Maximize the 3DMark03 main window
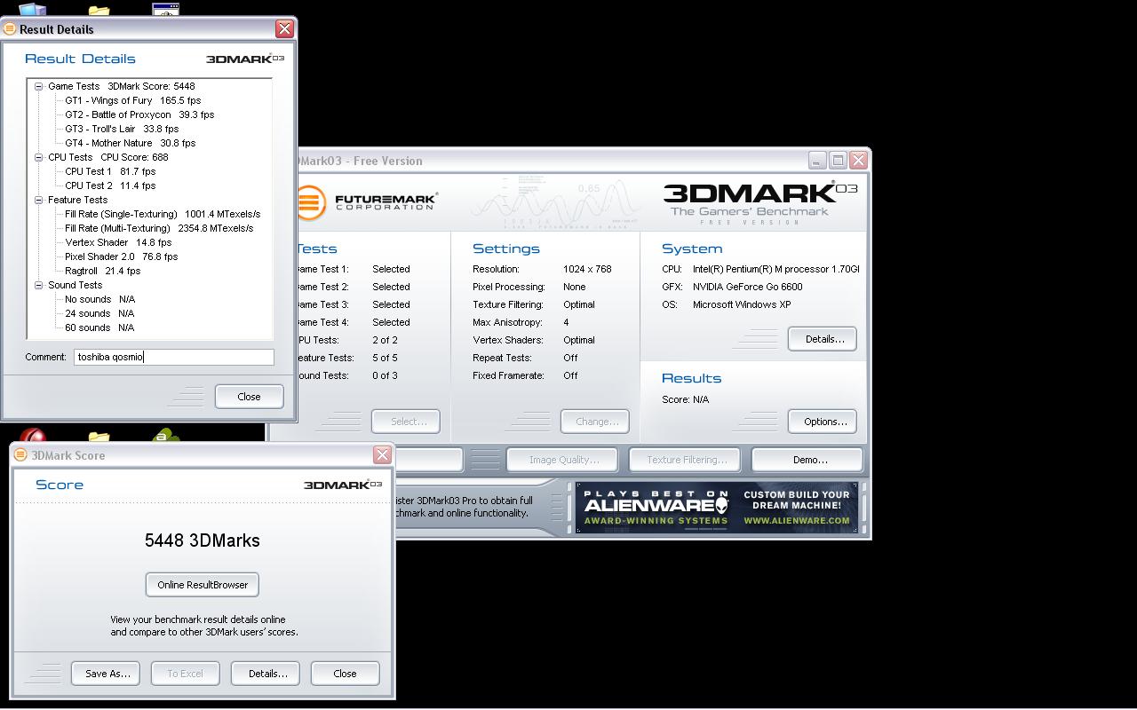Image resolution: width=1137 pixels, height=710 pixels. (x=838, y=161)
